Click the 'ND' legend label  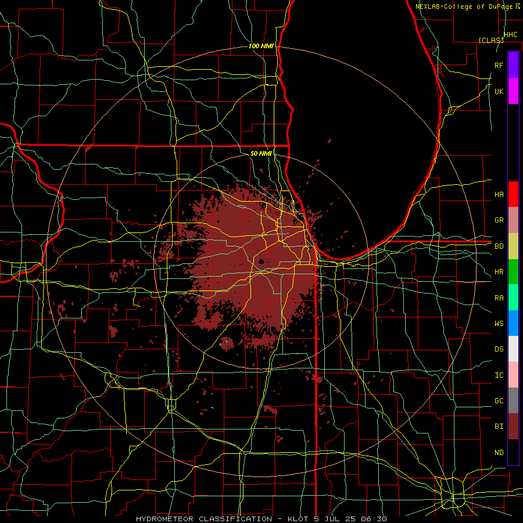[x=499, y=453]
